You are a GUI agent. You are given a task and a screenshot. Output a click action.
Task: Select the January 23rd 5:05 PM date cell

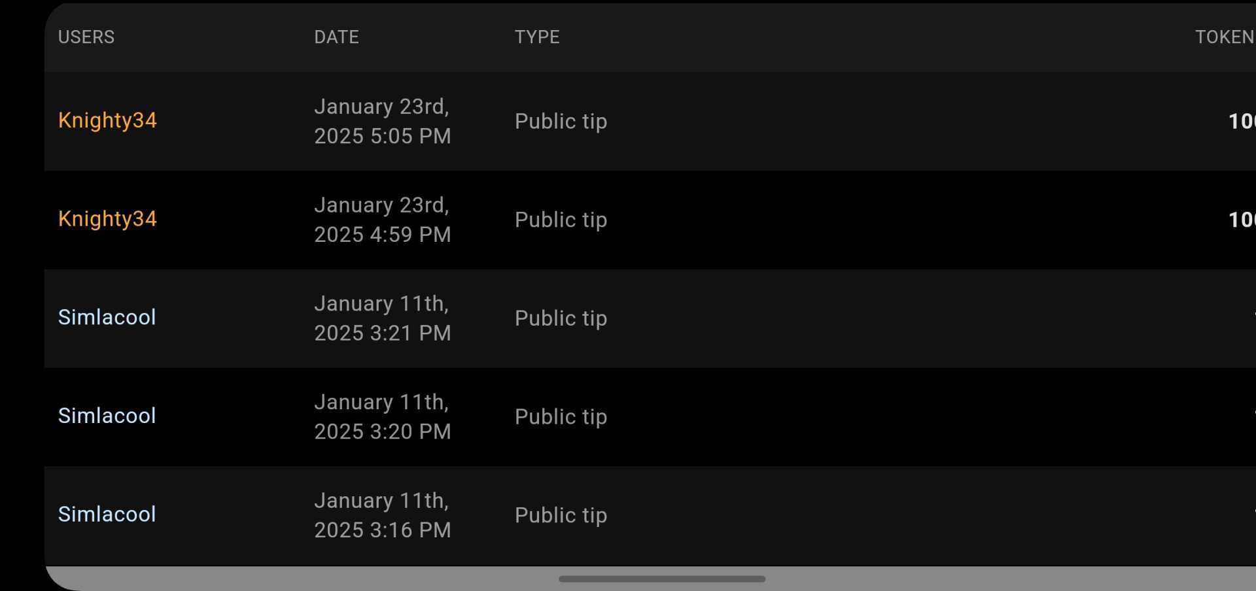(383, 121)
